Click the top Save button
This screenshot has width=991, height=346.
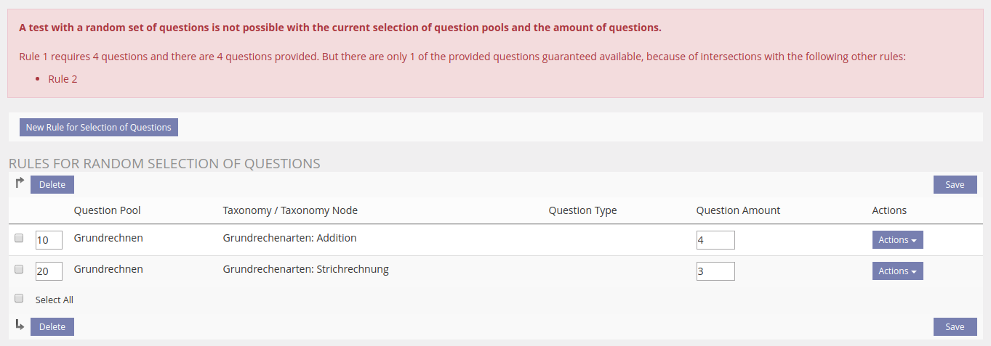(x=955, y=185)
